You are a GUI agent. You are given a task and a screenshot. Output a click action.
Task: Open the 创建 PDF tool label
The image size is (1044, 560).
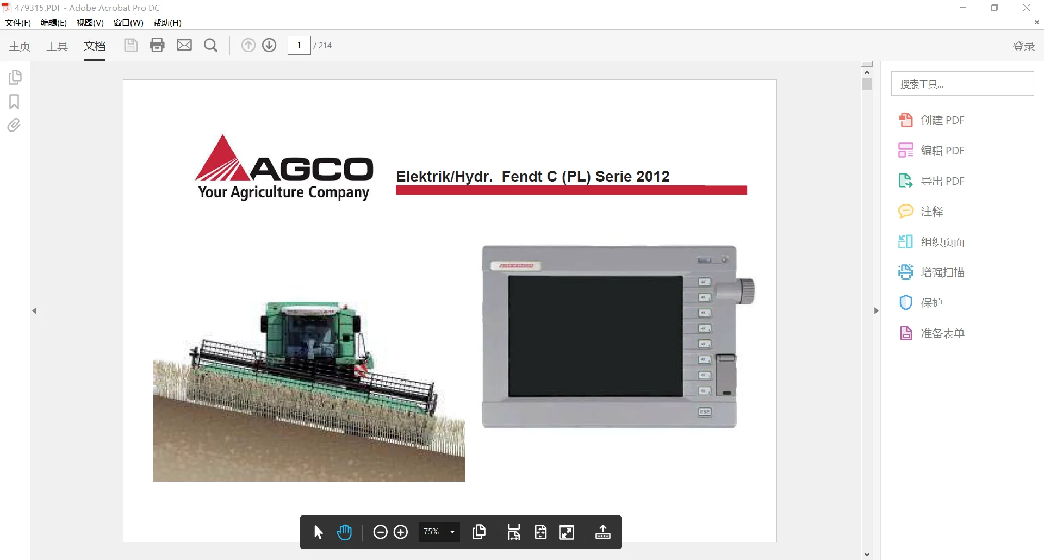(943, 120)
